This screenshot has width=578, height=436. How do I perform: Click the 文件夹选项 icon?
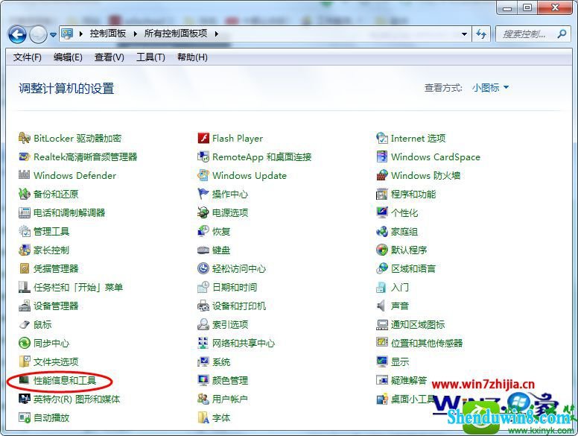pyautogui.click(x=25, y=361)
